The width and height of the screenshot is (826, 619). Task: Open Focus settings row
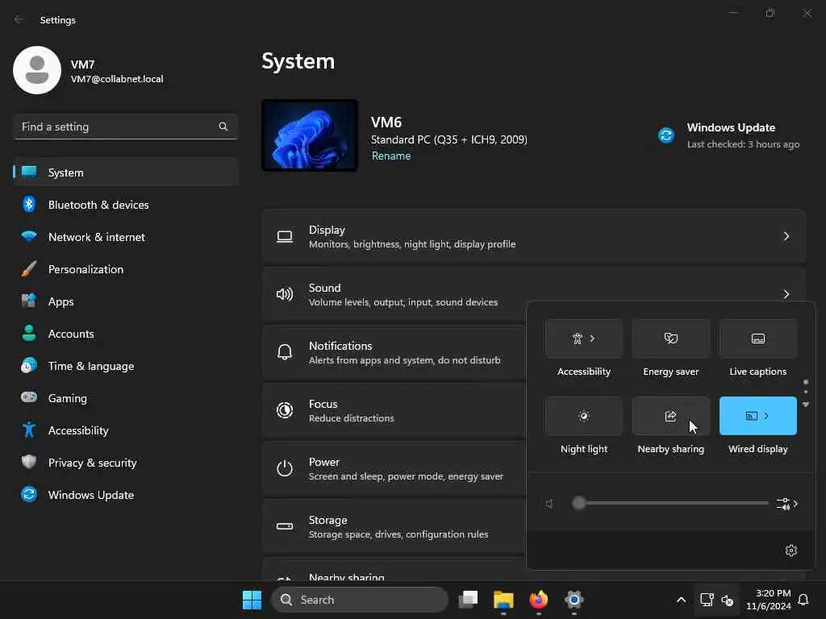tap(394, 410)
